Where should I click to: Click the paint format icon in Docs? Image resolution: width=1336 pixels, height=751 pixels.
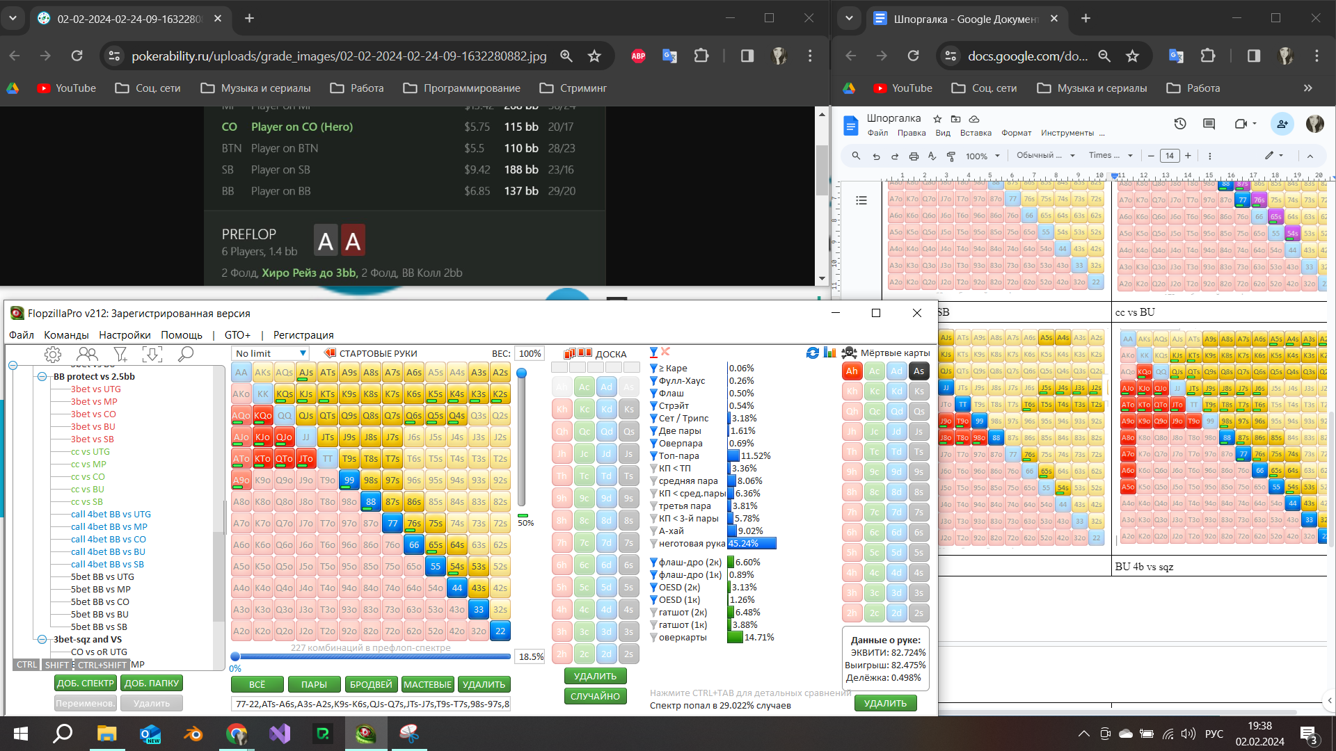951,156
